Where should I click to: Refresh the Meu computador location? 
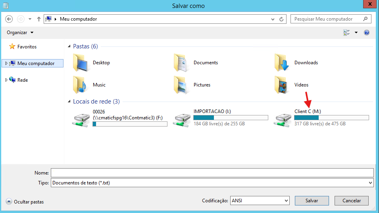pos(281,19)
